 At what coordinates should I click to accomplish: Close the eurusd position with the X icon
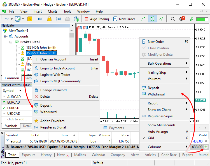[x=206, y=141]
